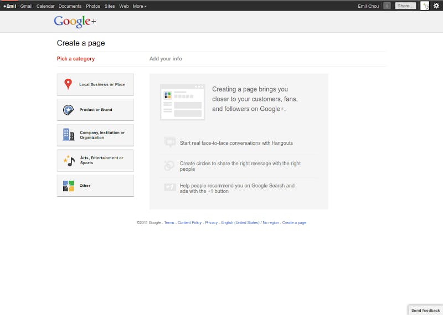Choose Company, Institution or Organization
This screenshot has width=443, height=315.
(x=95, y=135)
